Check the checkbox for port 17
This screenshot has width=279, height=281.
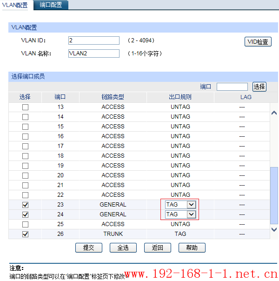click(25, 146)
